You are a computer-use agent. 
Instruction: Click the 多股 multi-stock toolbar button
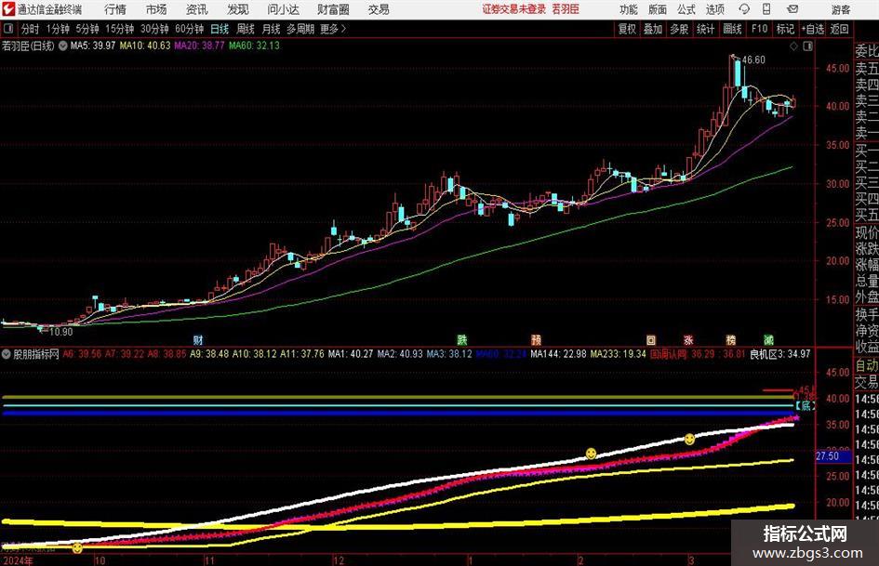coord(679,29)
